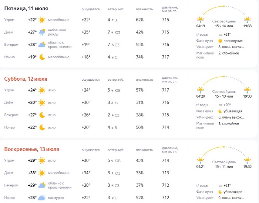Click Friday's magnetic field value 2, спокойное

[x=229, y=53]
